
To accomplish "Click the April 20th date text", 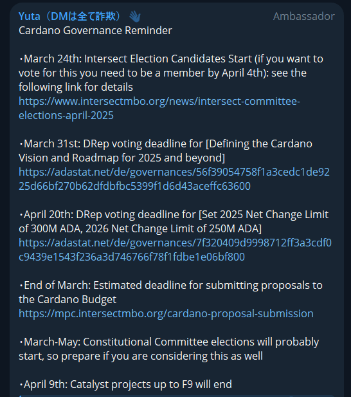I will tap(49, 215).
